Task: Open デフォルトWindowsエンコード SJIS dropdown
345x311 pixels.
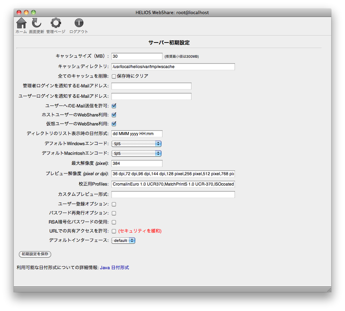Action: click(136, 144)
